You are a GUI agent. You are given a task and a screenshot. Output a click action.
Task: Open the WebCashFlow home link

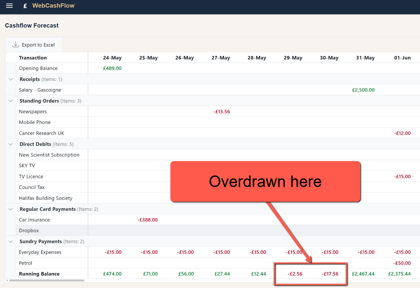53,6
